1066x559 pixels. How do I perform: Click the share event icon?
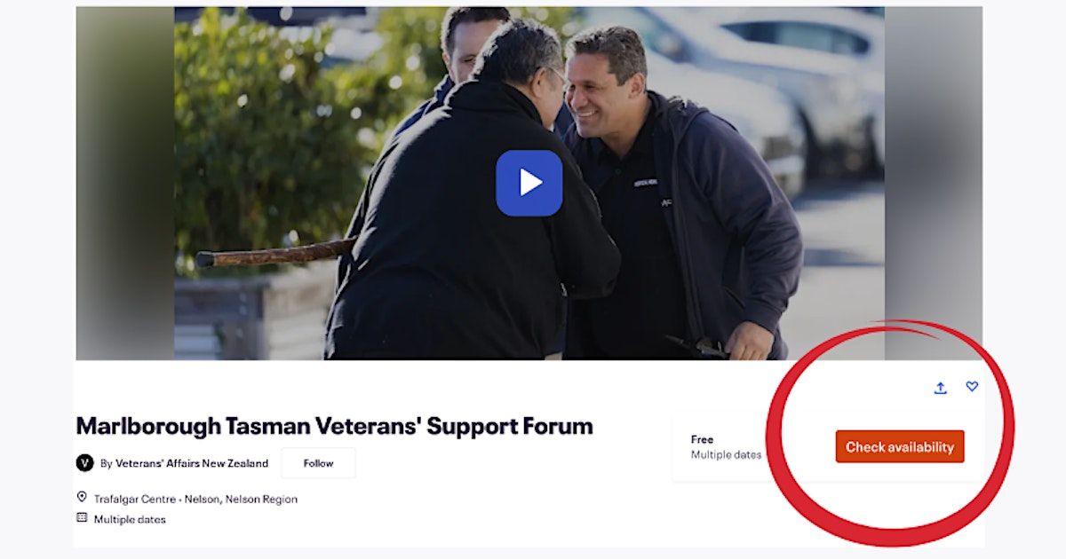[940, 388]
